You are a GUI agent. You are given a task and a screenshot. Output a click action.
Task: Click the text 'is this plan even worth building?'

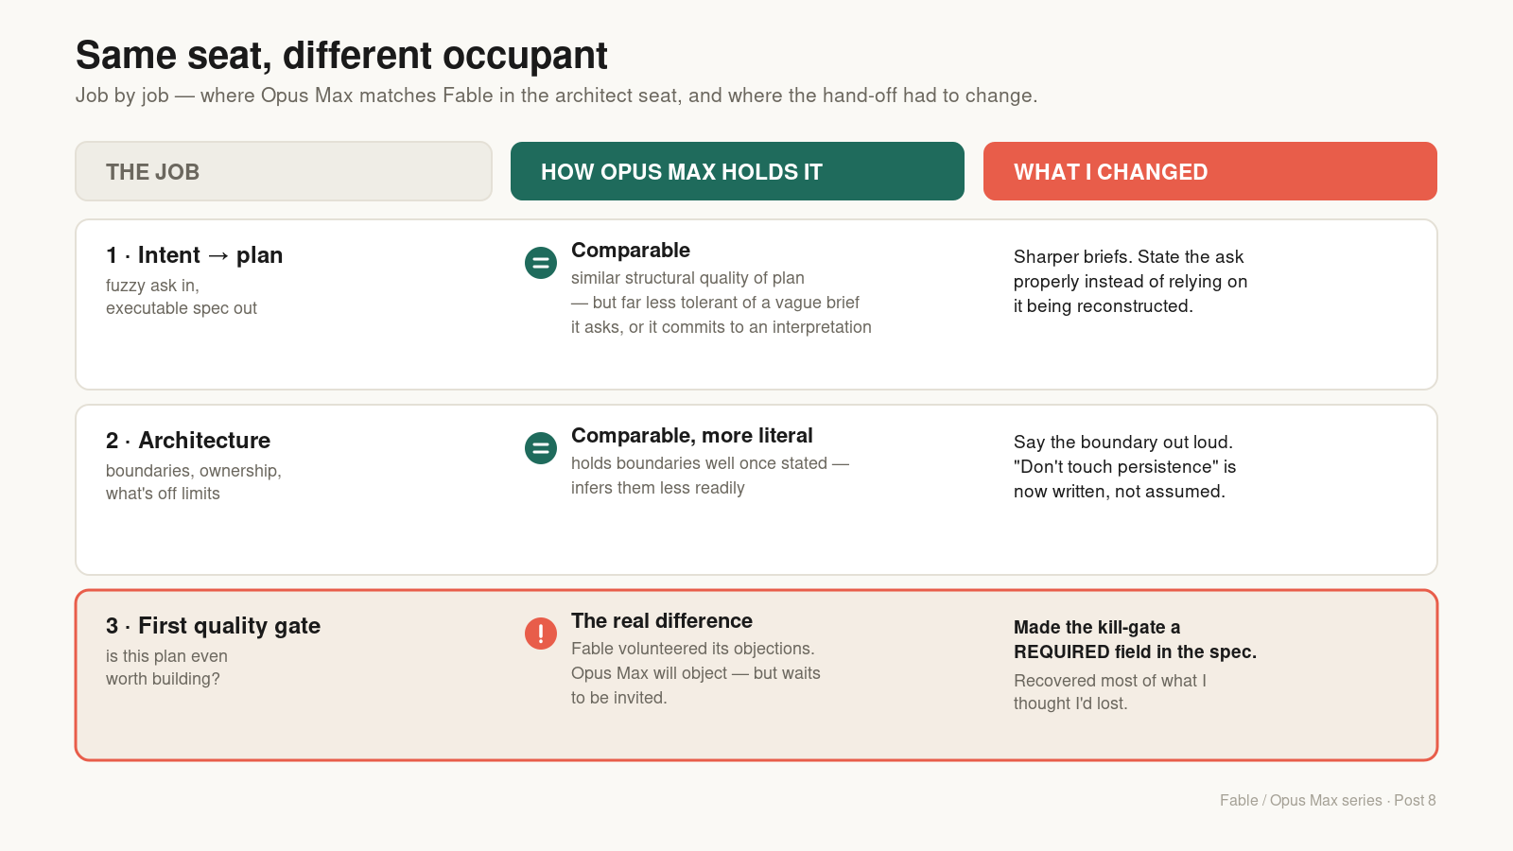pyautogui.click(x=167, y=668)
